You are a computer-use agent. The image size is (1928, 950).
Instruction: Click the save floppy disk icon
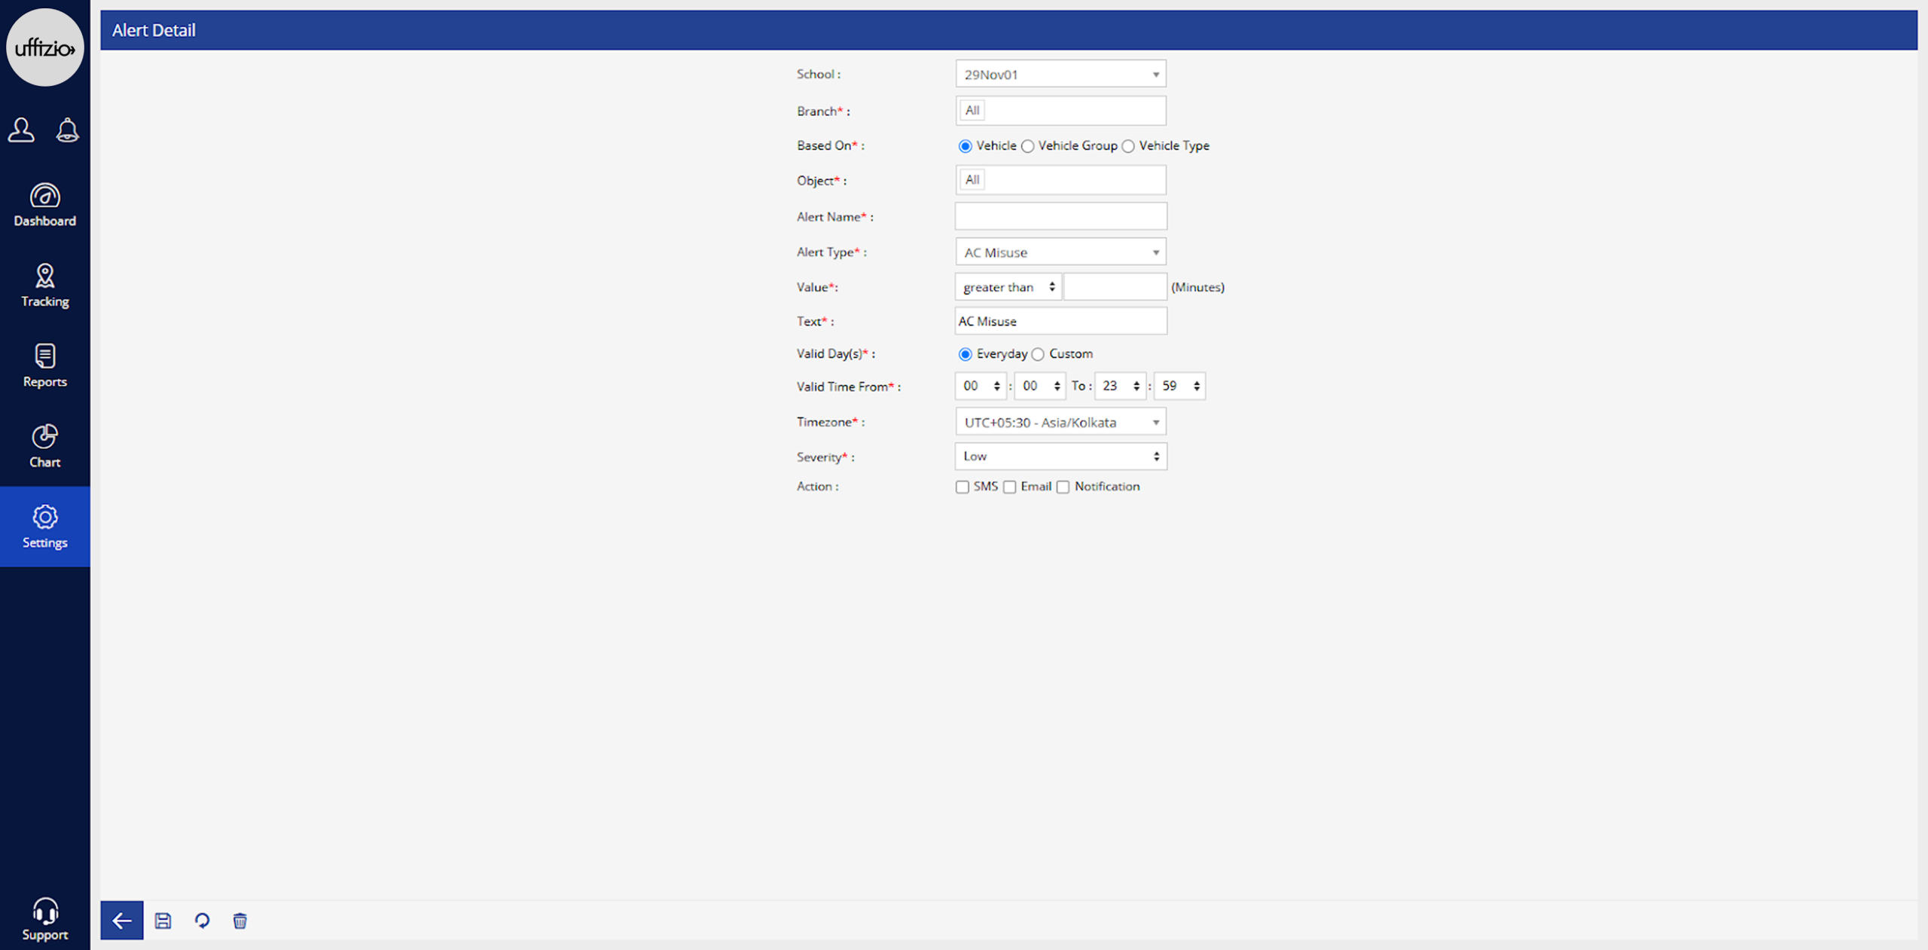click(x=163, y=920)
